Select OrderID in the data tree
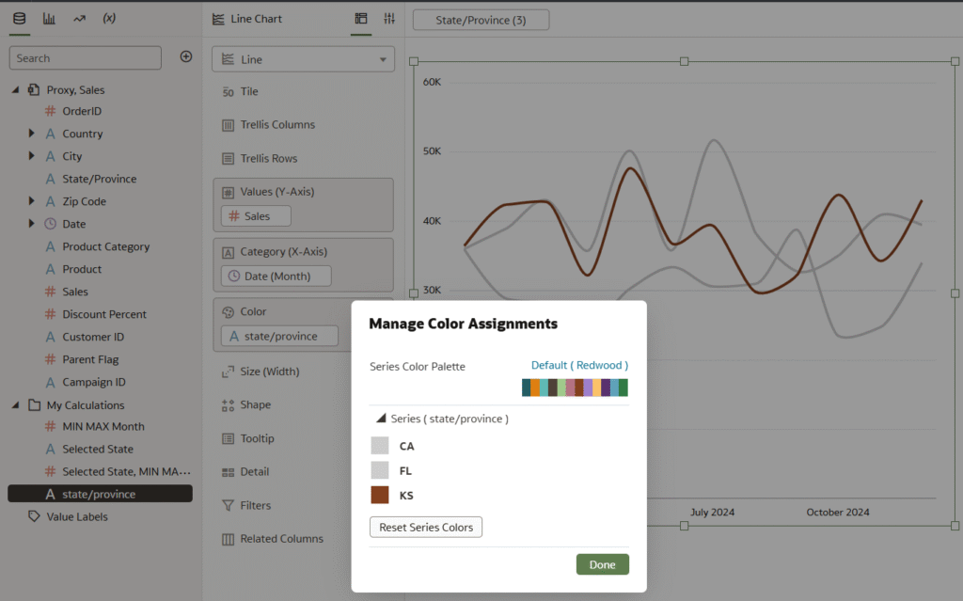Screen dimensions: 963x601 click(x=82, y=111)
